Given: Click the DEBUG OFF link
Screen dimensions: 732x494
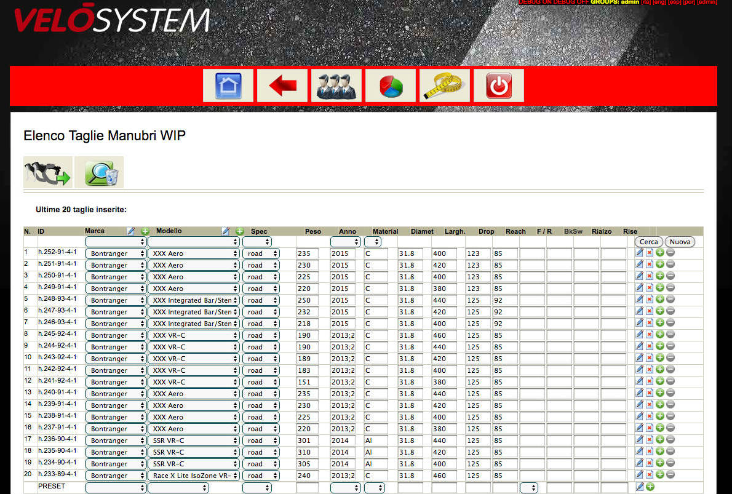Looking at the screenshot, I should [x=571, y=2].
